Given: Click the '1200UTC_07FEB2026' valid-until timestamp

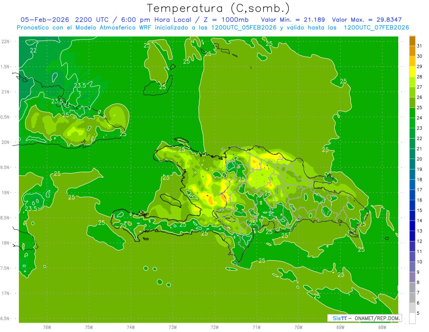Looking at the screenshot, I should point(376,28).
